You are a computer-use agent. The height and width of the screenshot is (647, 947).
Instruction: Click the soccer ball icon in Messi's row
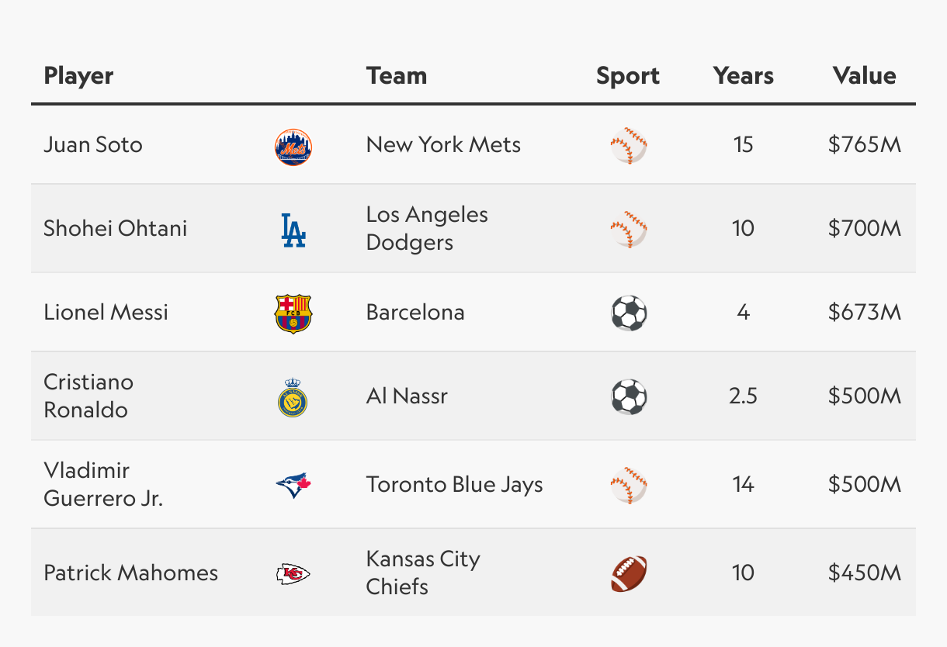coord(629,313)
